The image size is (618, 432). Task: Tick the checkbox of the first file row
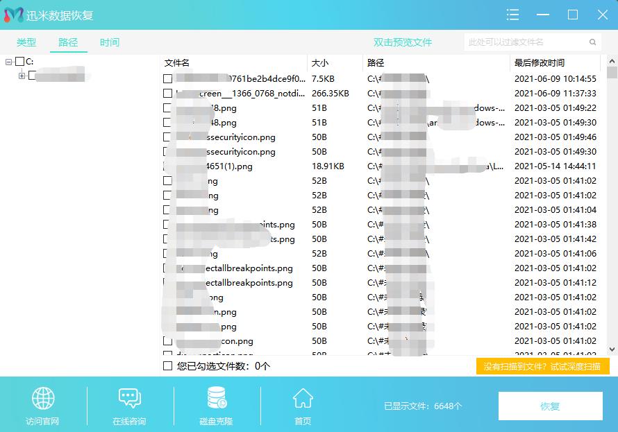(x=167, y=79)
